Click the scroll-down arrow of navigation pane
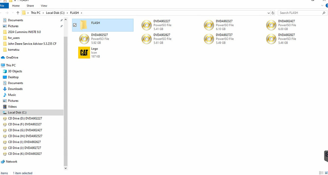Viewport: 328px width, 175px height. [x=65, y=168]
